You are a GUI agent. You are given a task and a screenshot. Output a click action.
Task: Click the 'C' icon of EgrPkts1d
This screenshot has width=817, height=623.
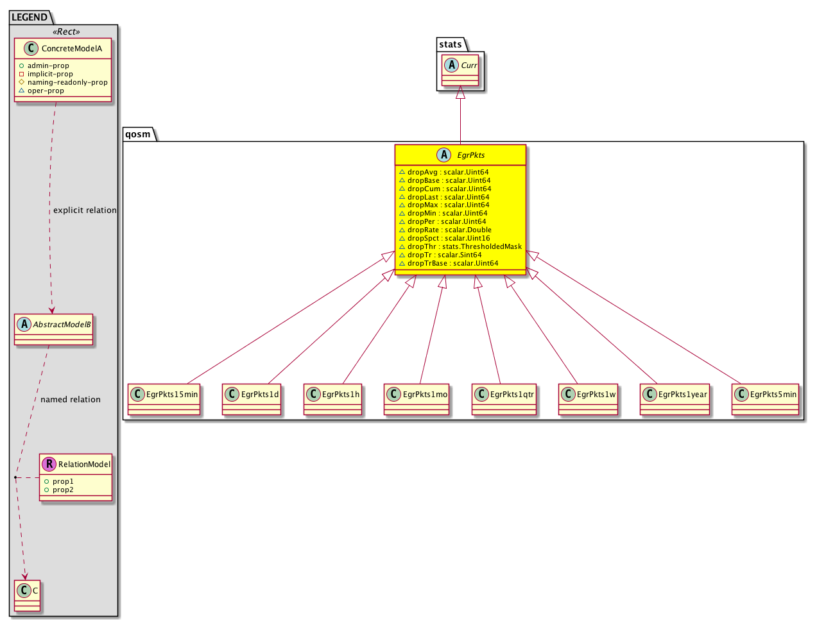tap(232, 394)
